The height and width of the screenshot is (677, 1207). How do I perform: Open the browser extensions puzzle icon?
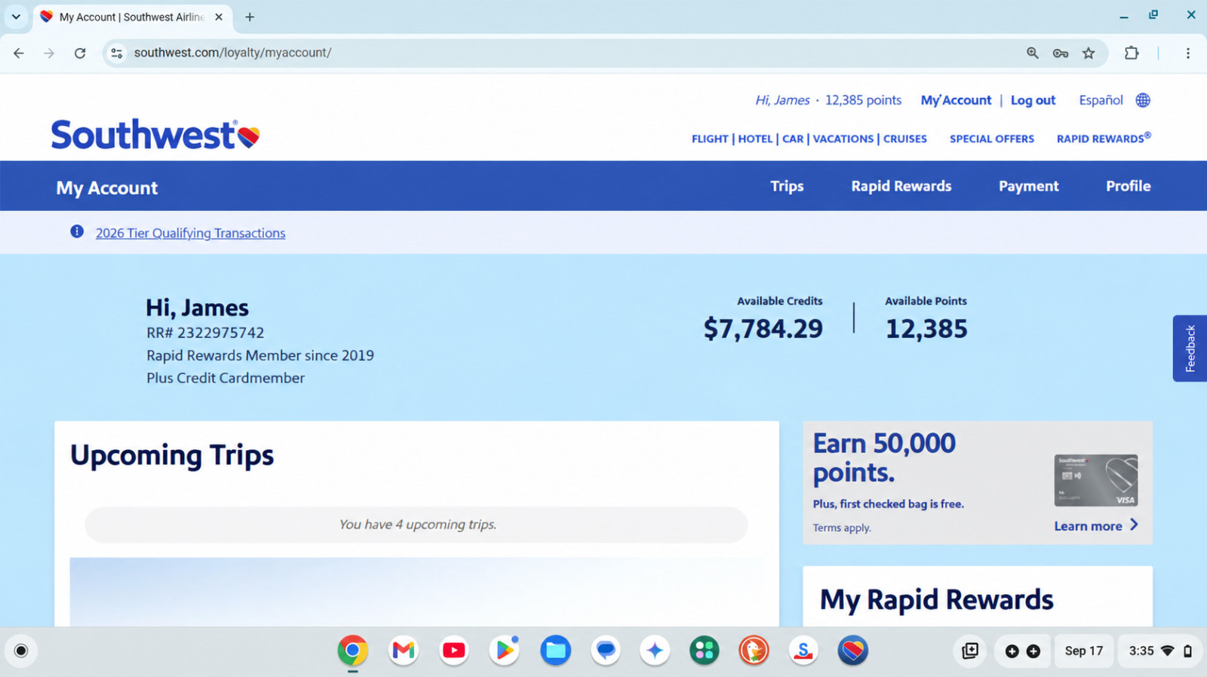point(1132,53)
